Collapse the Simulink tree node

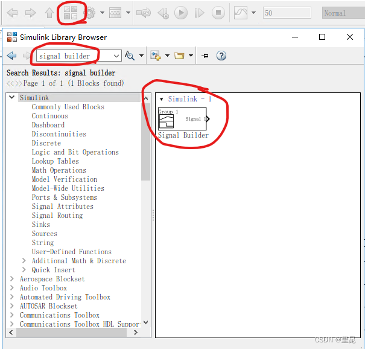point(11,97)
